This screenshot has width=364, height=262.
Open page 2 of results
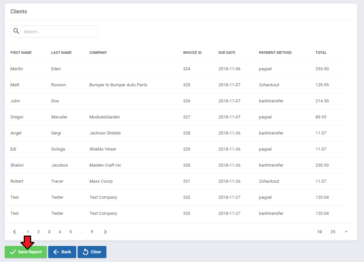coord(38,232)
